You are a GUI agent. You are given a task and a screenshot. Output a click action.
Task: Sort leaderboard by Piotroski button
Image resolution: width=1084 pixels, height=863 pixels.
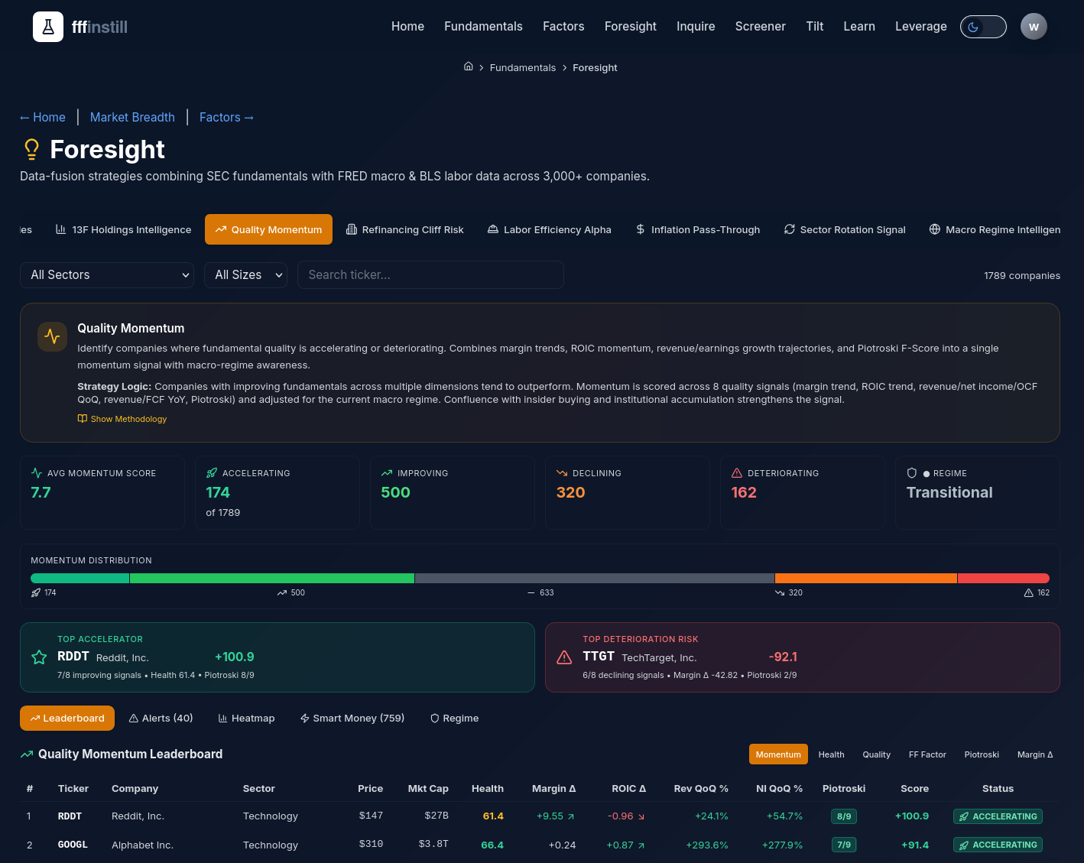982,754
